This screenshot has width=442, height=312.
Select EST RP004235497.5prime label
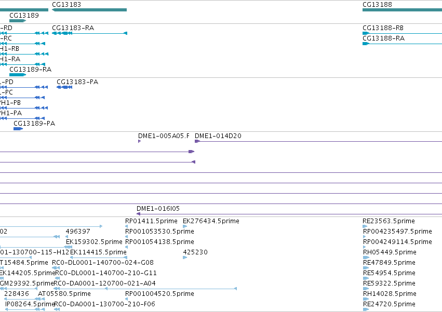click(397, 232)
